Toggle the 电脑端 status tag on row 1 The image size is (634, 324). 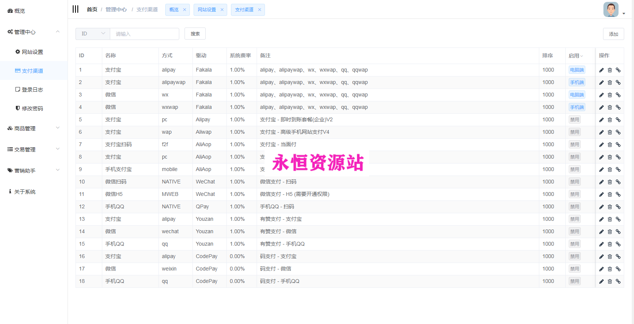click(577, 70)
